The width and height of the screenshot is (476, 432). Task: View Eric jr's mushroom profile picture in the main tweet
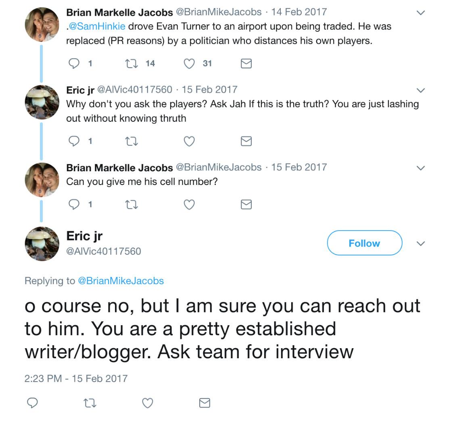click(x=42, y=243)
